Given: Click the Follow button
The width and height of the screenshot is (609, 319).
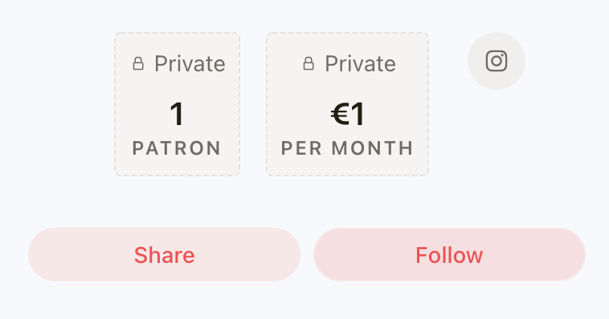Looking at the screenshot, I should (449, 255).
